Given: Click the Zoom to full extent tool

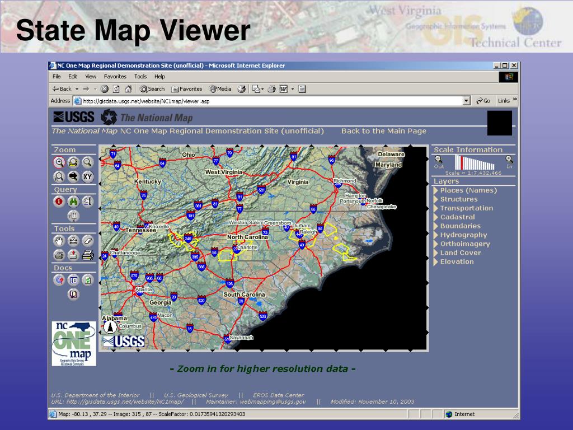Looking at the screenshot, I should 73,162.
